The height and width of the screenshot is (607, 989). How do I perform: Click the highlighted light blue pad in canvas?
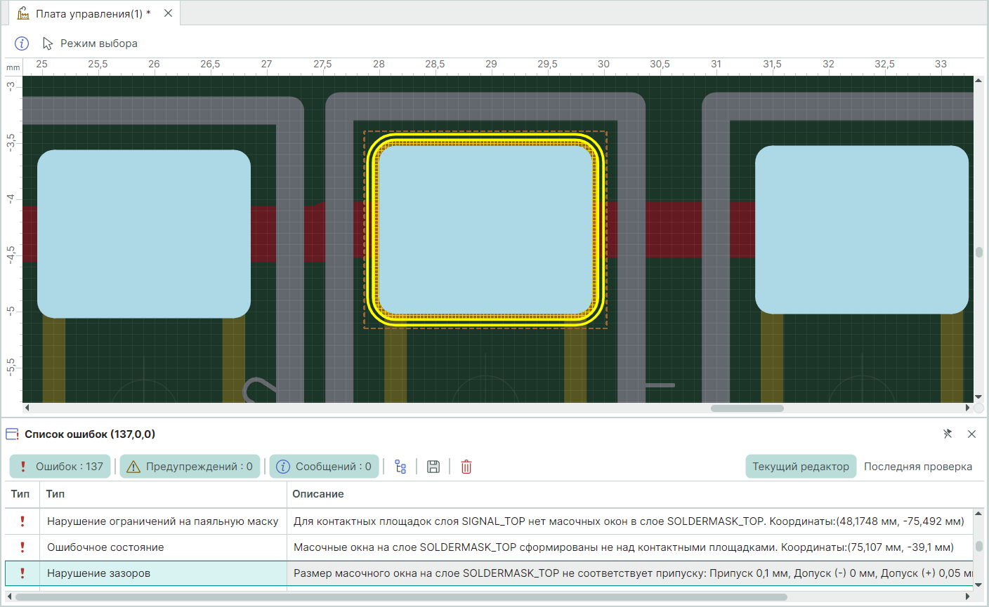(x=485, y=229)
